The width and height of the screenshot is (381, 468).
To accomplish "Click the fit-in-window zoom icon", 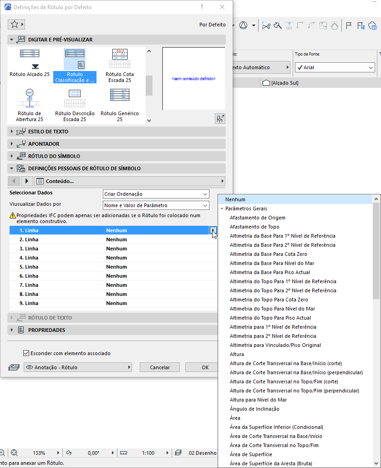I will [14, 453].
